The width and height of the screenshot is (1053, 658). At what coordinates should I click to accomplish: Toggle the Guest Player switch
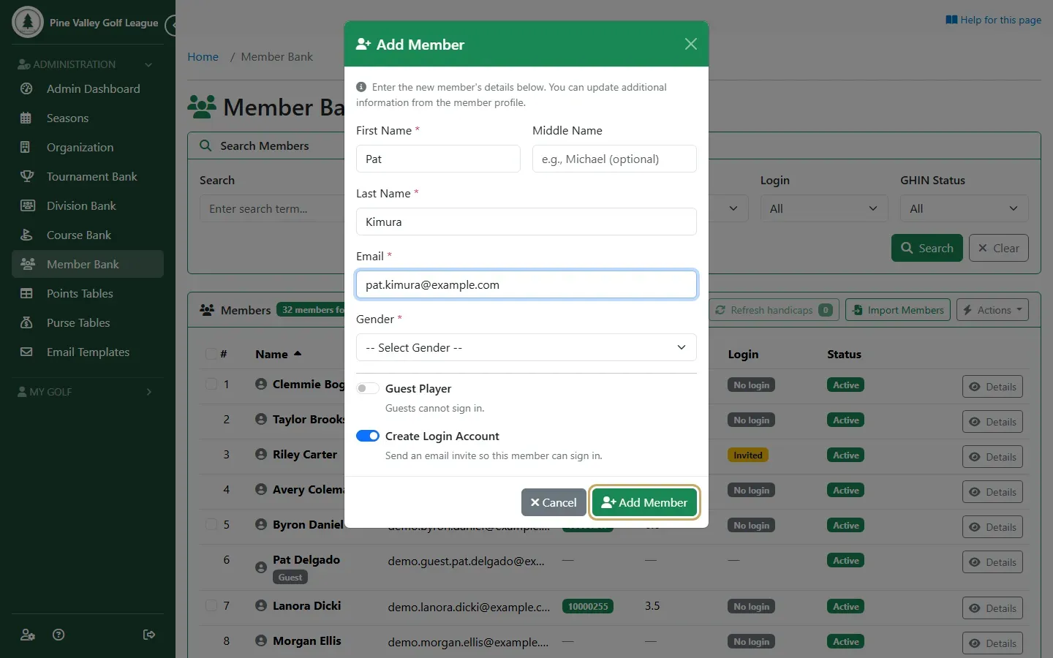pos(367,388)
